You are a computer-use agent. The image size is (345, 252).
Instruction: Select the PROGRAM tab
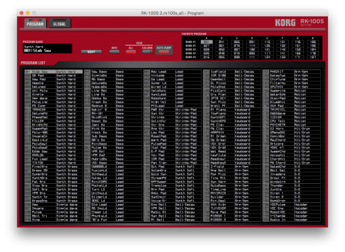coord(35,23)
